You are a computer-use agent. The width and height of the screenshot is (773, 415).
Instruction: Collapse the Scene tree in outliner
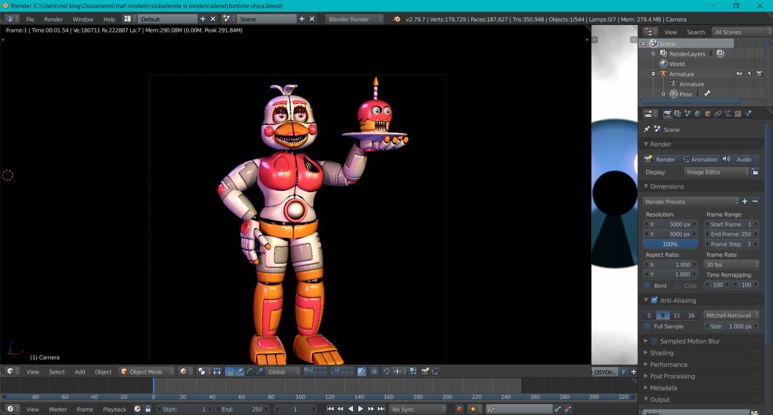(643, 43)
